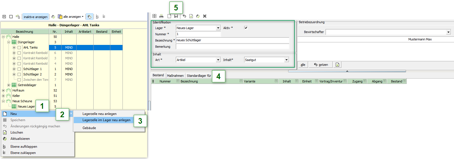
Task: Expand the Getreidelager tree node
Action: [x=9, y=85]
